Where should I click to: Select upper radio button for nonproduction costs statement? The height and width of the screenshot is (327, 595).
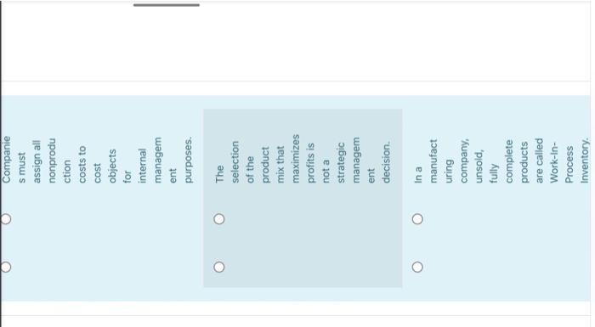(x=5, y=219)
